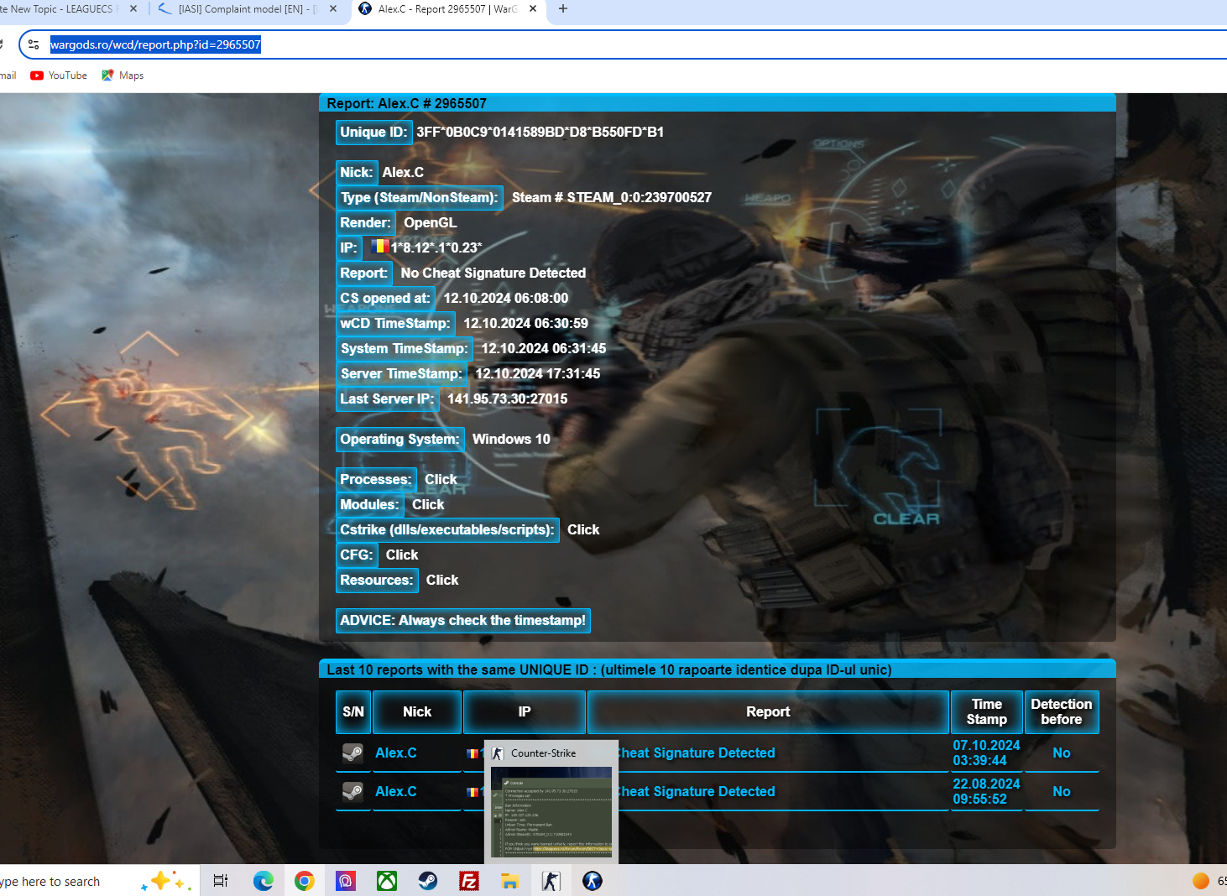This screenshot has width=1227, height=896.
Task: Open Task View in the taskbar
Action: point(221,881)
